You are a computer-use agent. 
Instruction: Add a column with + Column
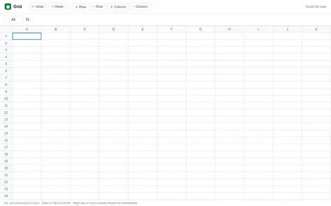118,7
